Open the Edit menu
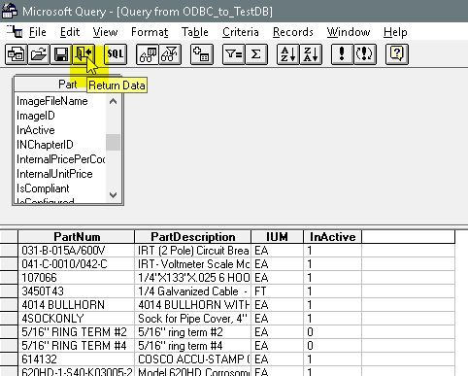This screenshot has width=468, height=376. click(70, 32)
